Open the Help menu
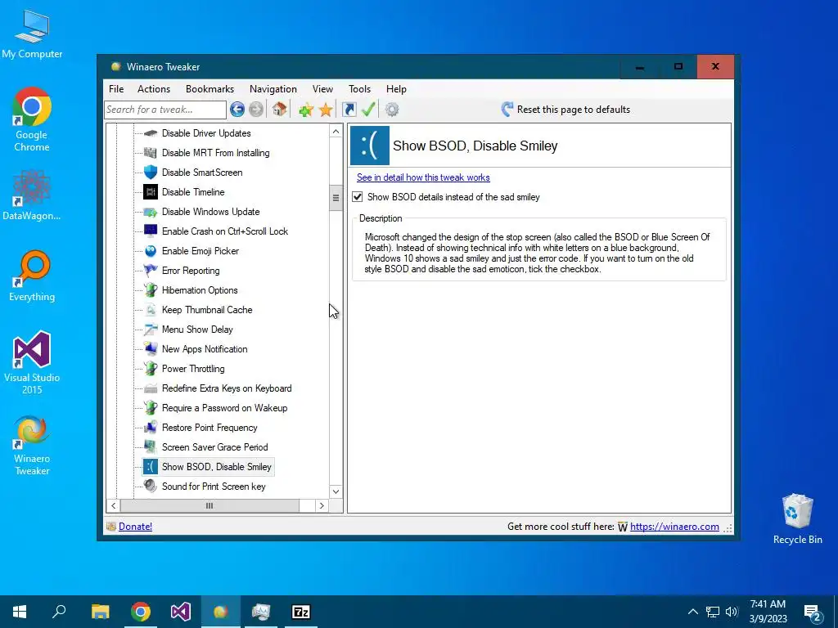 pyautogui.click(x=396, y=89)
